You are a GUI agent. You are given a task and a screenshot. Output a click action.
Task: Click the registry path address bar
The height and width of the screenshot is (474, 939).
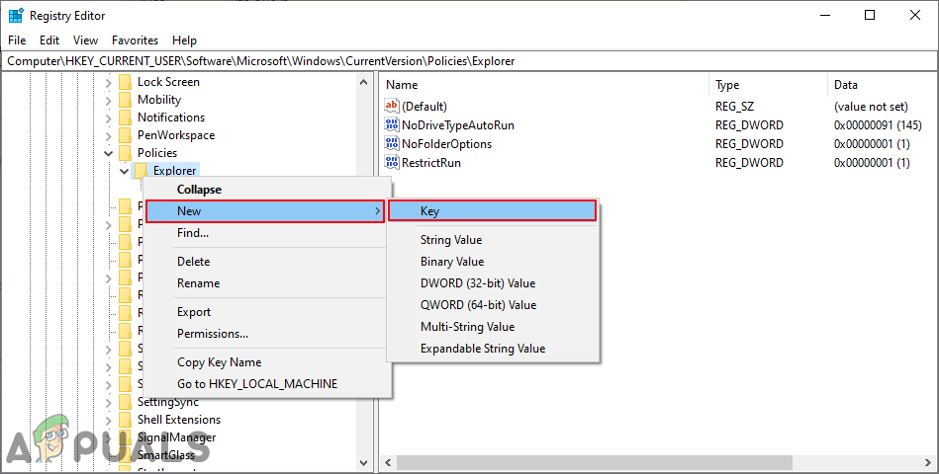(x=469, y=61)
